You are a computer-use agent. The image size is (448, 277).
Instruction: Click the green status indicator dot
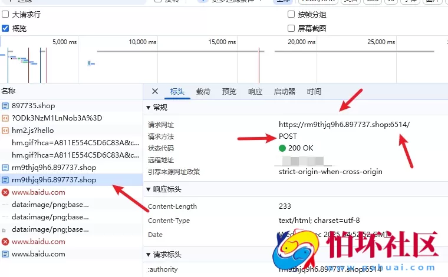tap(282, 148)
